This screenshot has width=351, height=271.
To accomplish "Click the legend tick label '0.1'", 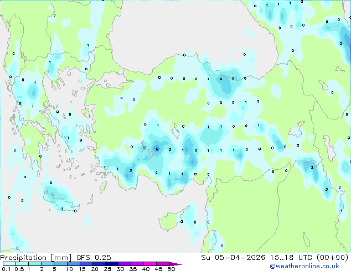I will (7, 269).
